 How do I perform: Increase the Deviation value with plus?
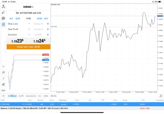tap(48, 35)
